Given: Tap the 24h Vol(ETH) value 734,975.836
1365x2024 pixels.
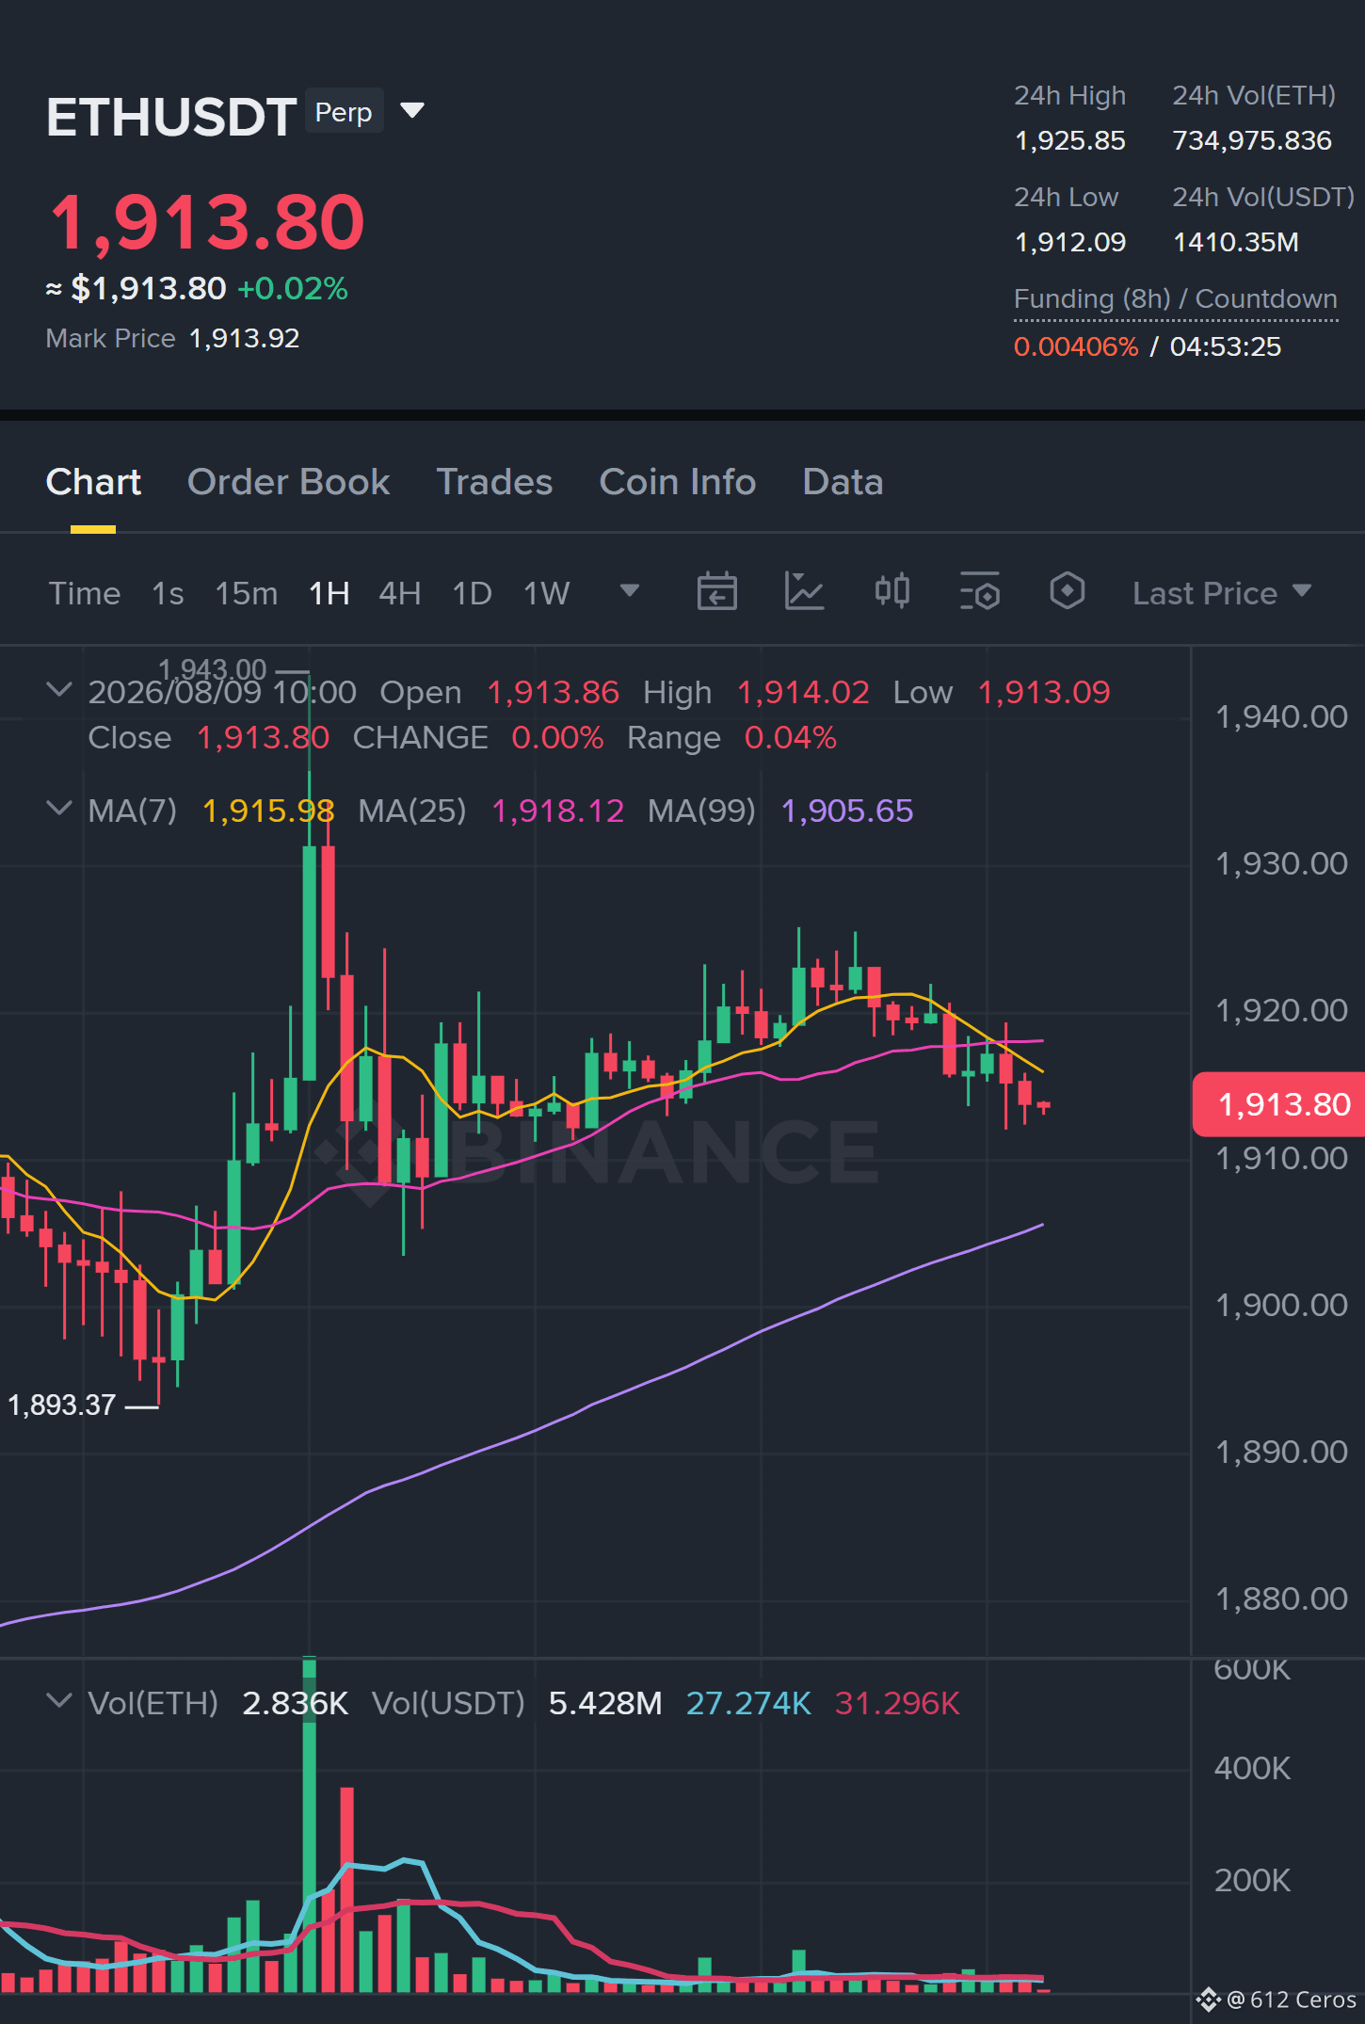Looking at the screenshot, I should [x=1252, y=141].
